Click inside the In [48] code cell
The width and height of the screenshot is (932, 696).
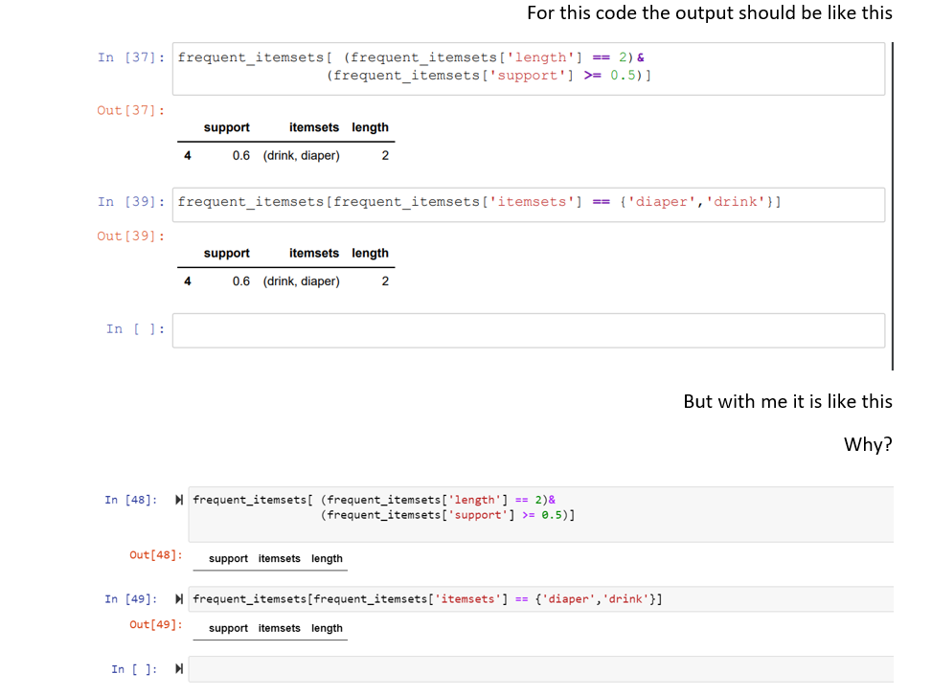click(x=541, y=514)
